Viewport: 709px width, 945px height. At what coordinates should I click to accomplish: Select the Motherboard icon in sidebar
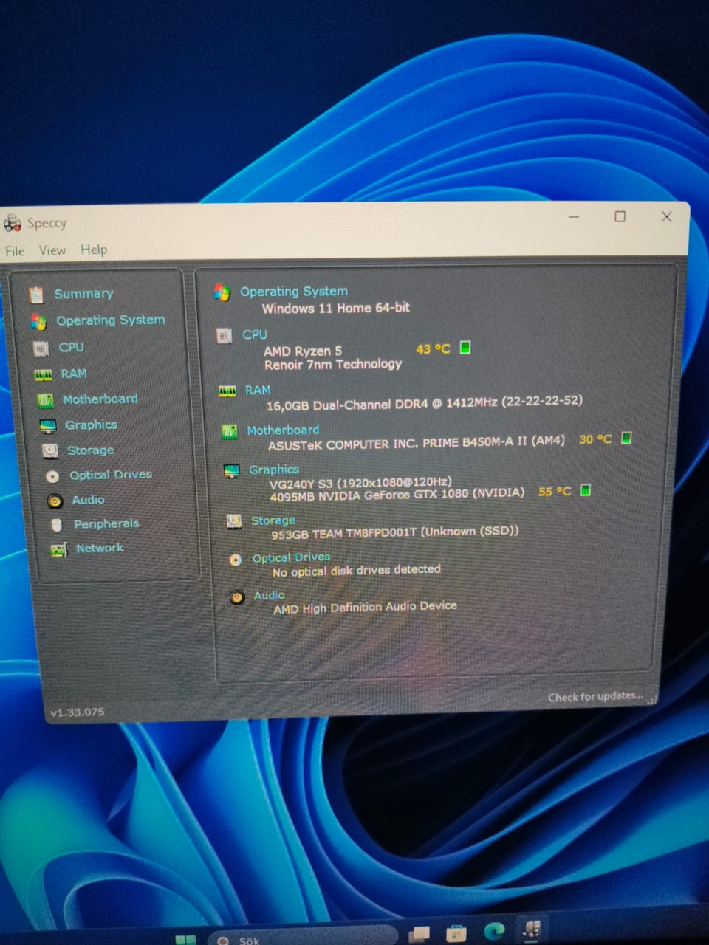click(x=46, y=400)
